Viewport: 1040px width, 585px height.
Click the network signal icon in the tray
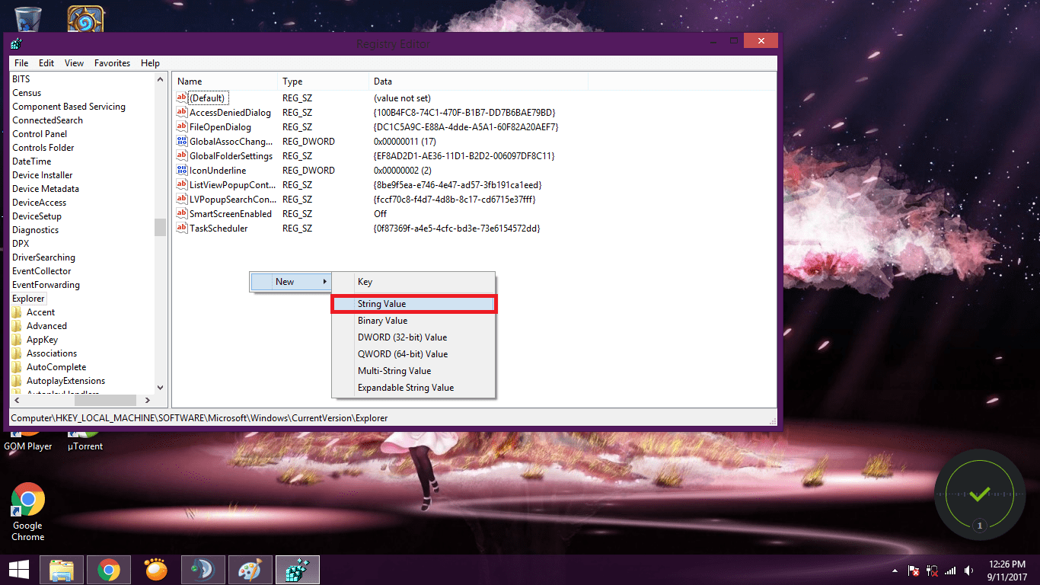coord(950,570)
